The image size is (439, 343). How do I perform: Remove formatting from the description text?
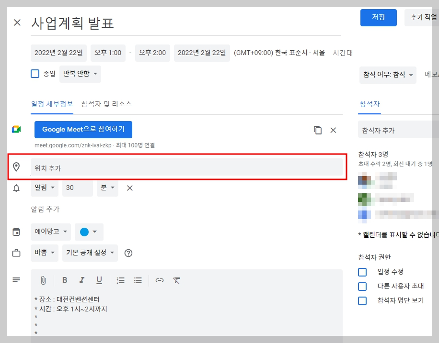pos(176,280)
